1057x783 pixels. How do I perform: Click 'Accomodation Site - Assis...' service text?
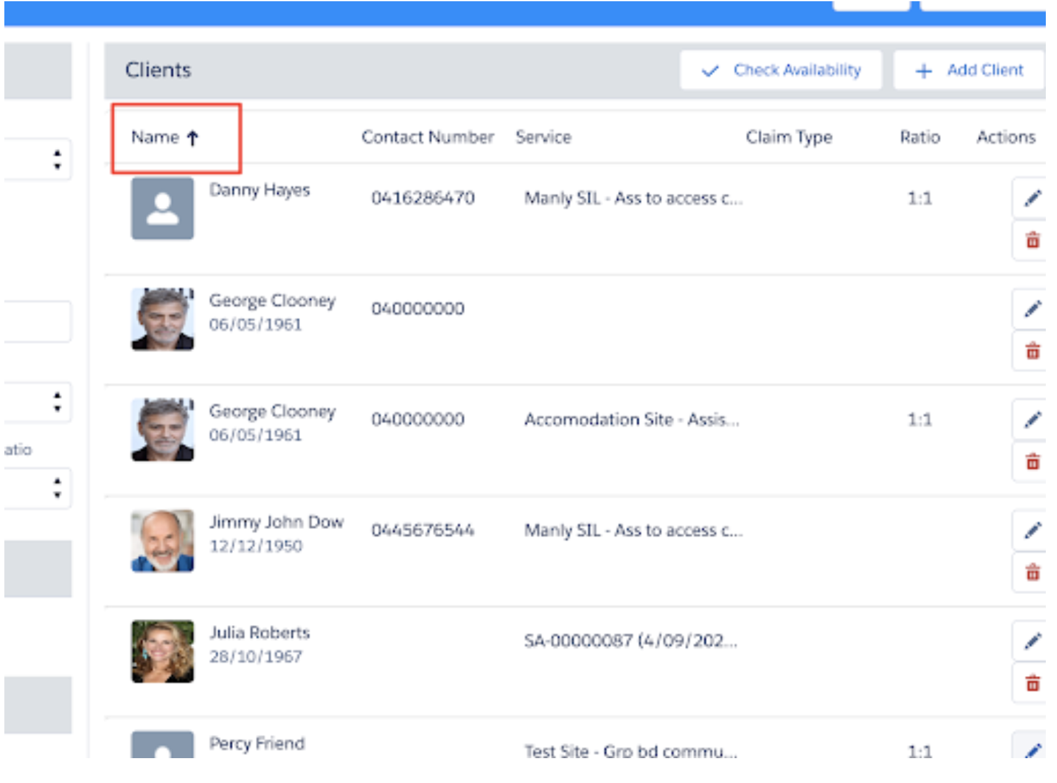pos(632,419)
